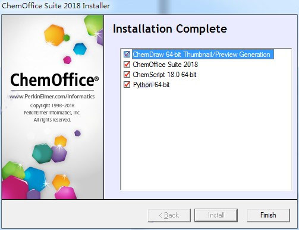The width and height of the screenshot is (299, 230).
Task: Click the 'PerkinElmer Informatics, Inc.' text
Action: point(52,113)
